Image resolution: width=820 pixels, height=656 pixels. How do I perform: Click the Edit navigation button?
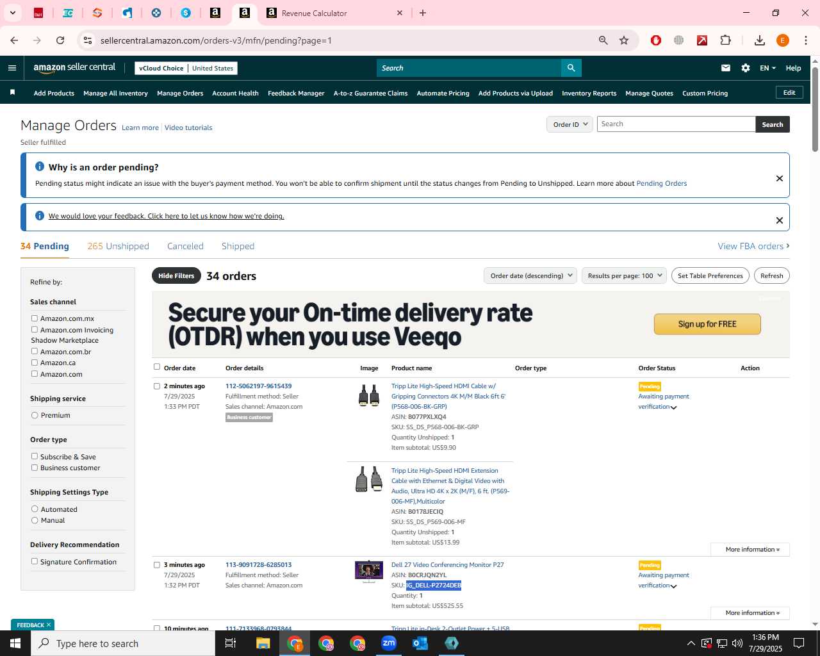pyautogui.click(x=789, y=93)
